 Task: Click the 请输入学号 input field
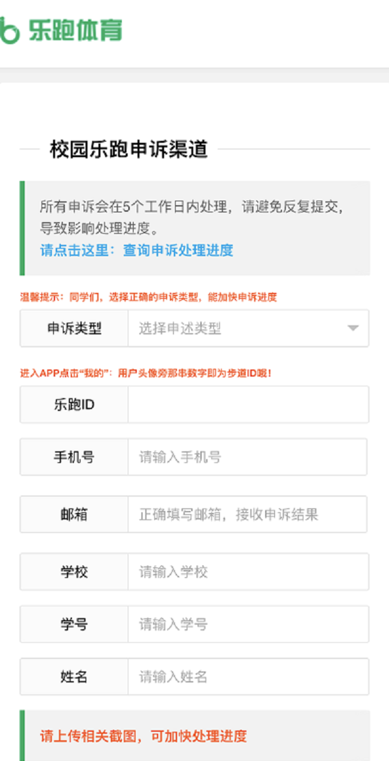[248, 625]
